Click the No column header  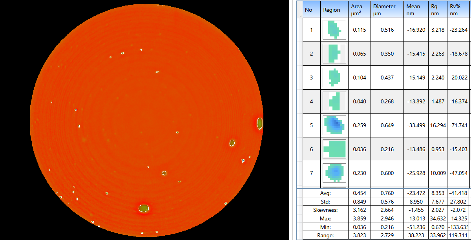[x=309, y=10]
